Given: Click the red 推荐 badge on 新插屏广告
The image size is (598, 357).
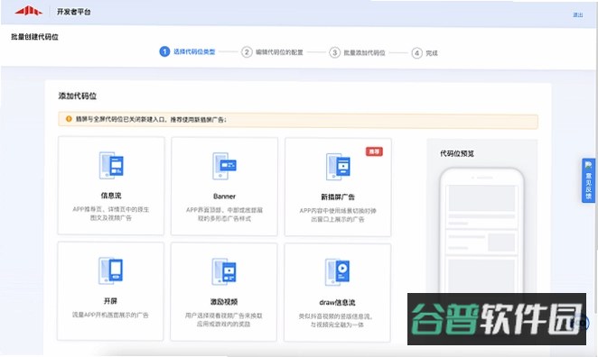Looking at the screenshot, I should coord(374,151).
